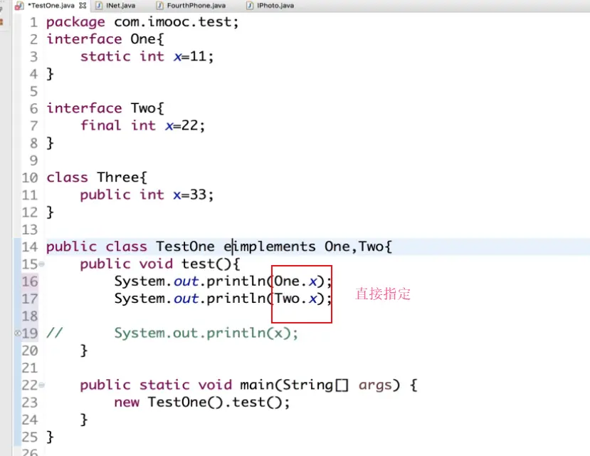Viewport: 590px width, 456px height.
Task: Click 'public int x=33;' on line 11
Action: 147,195
